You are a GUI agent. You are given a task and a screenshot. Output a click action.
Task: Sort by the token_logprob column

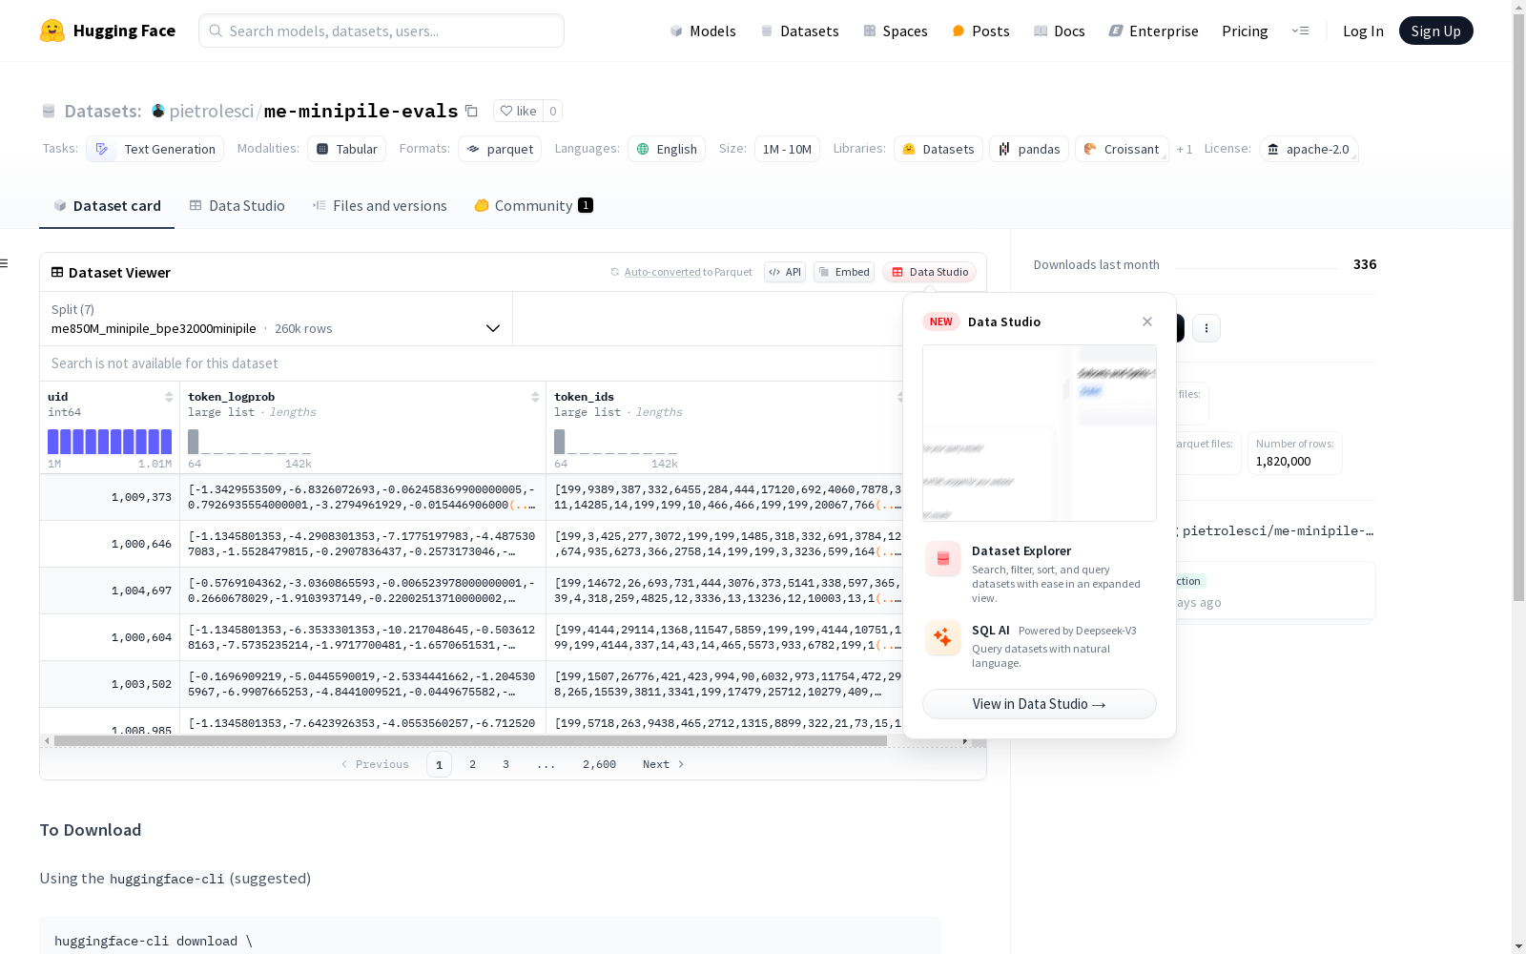coord(535,397)
